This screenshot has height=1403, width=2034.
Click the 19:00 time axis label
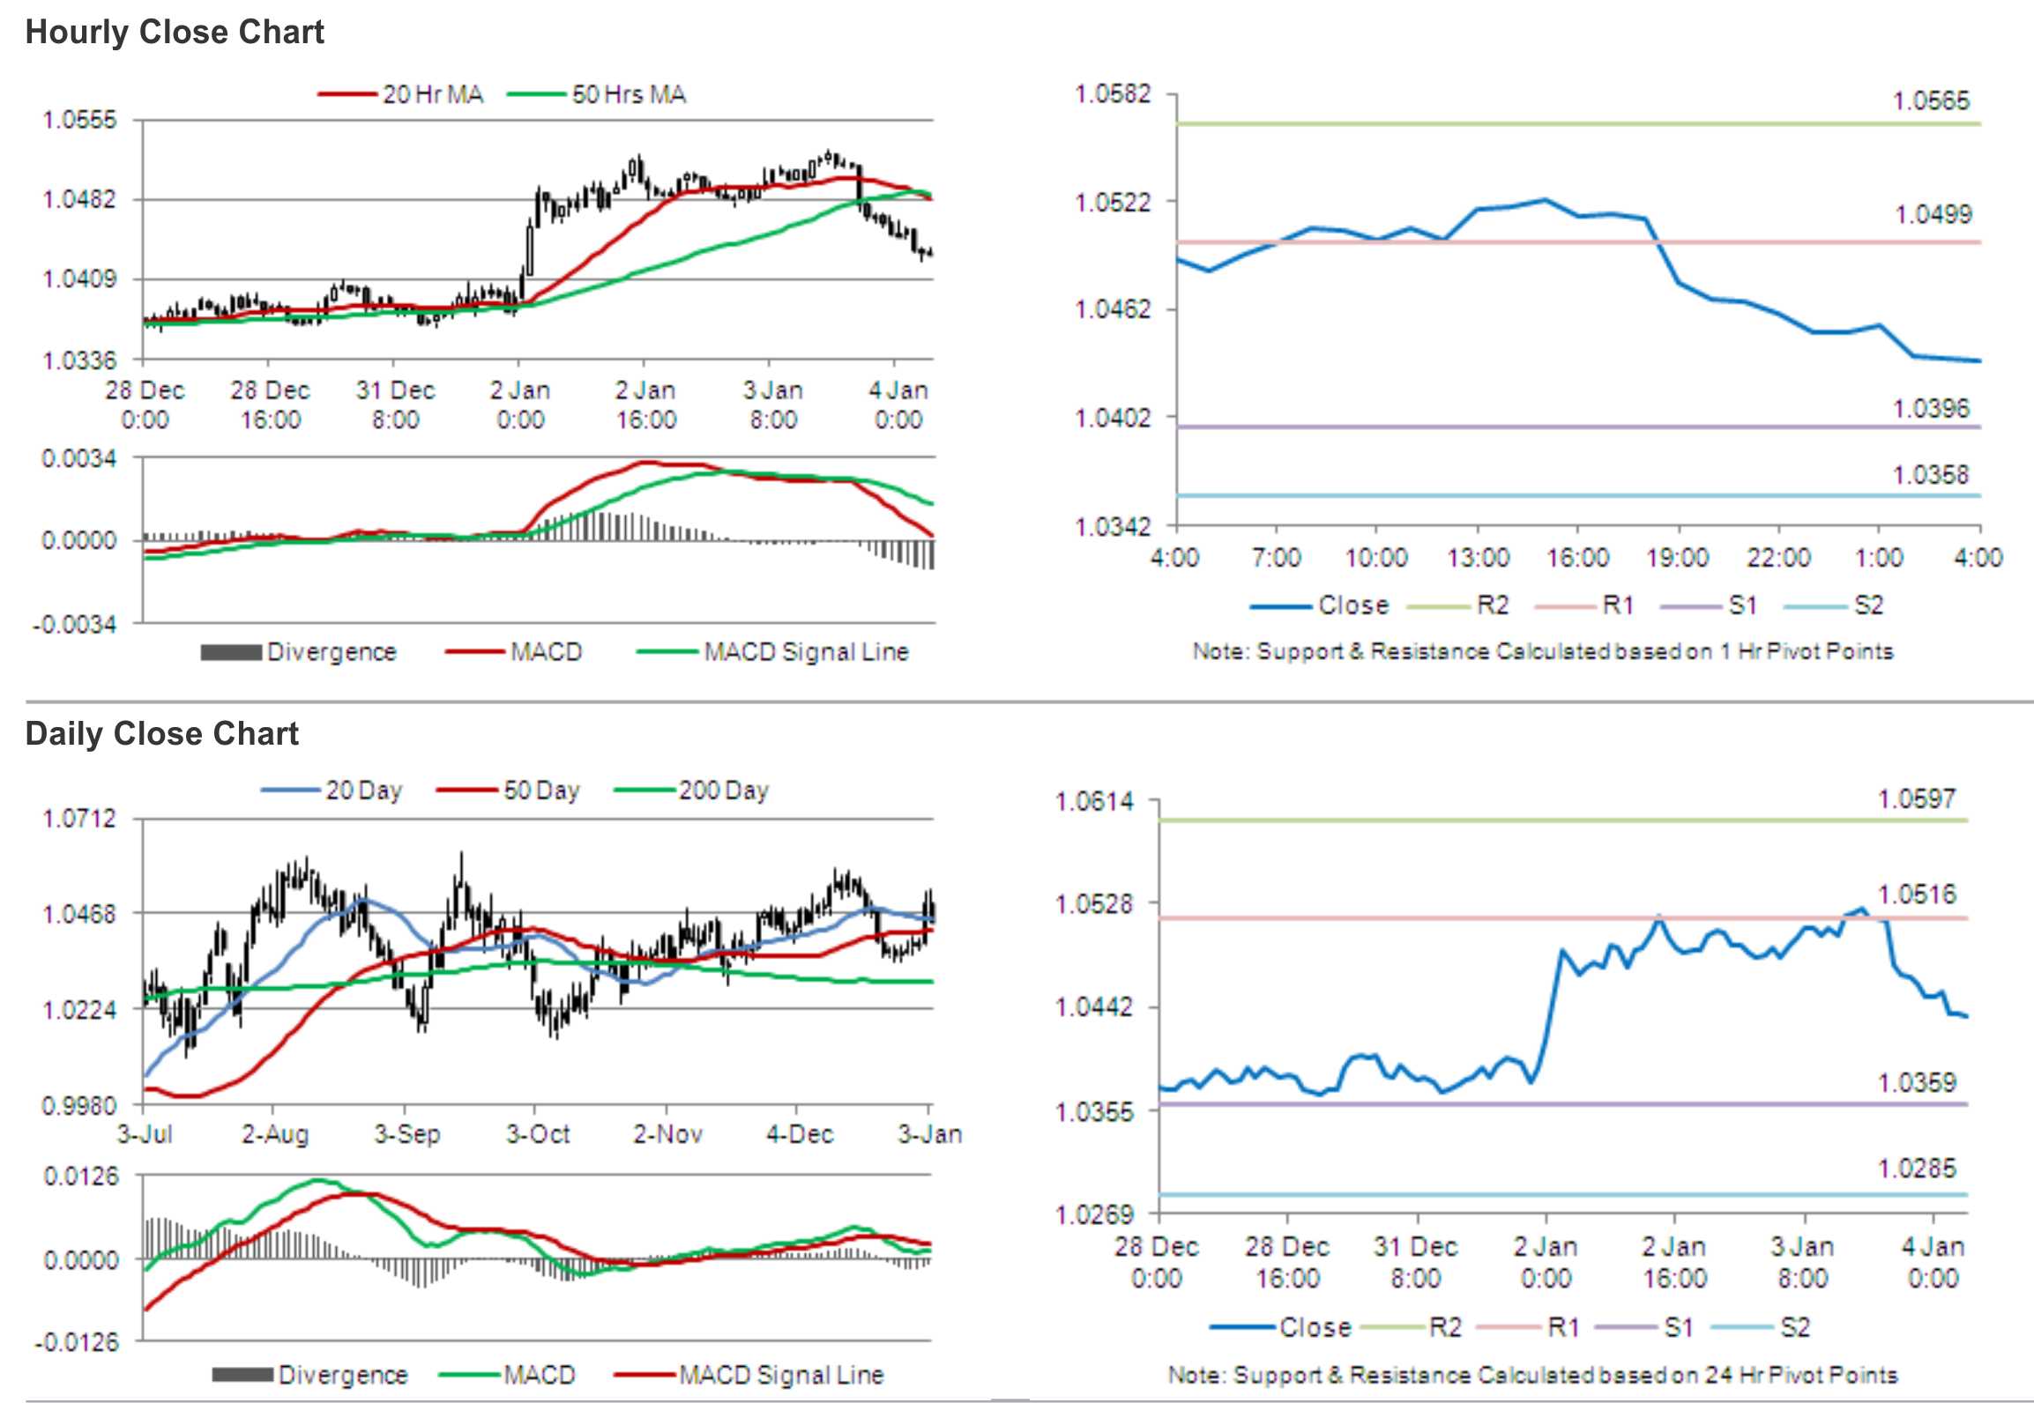tap(1678, 558)
